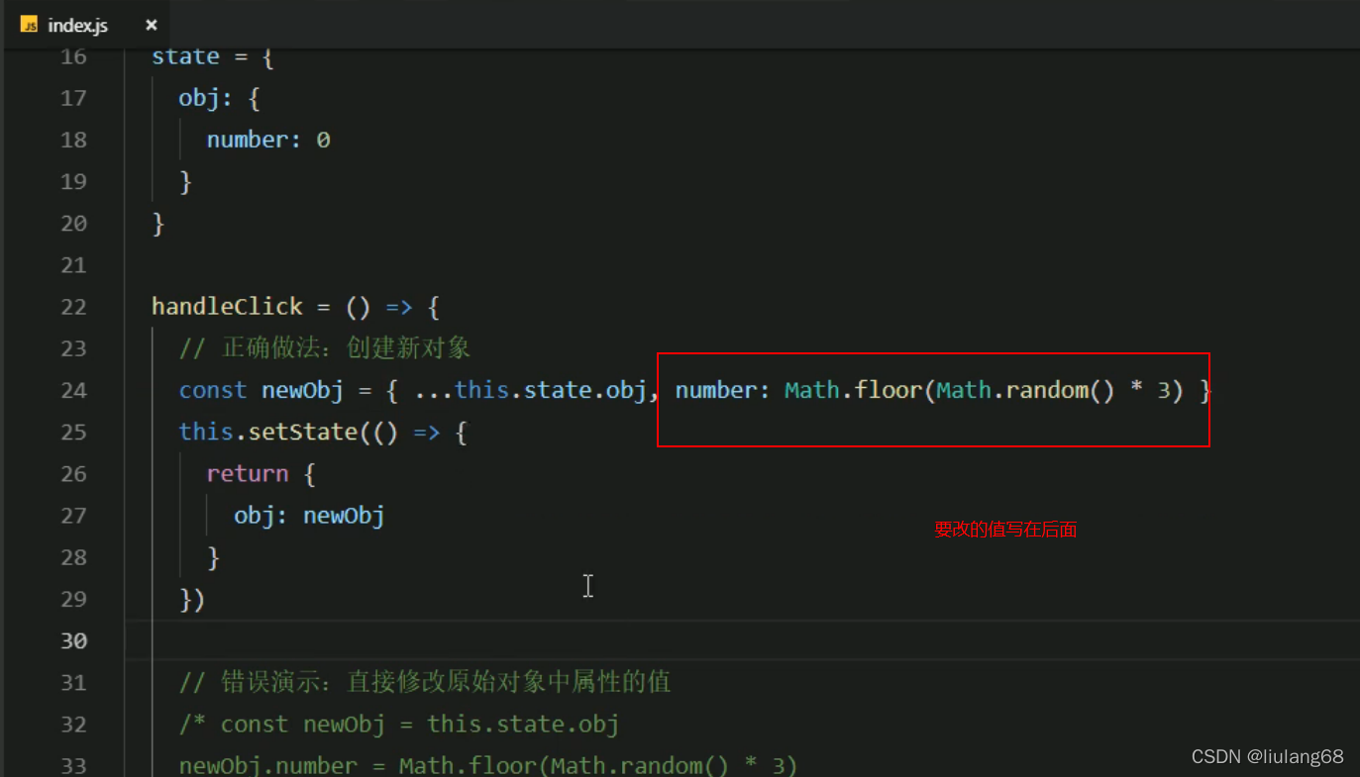
Task: Click 'this.setState' on line 25
Action: coord(267,432)
